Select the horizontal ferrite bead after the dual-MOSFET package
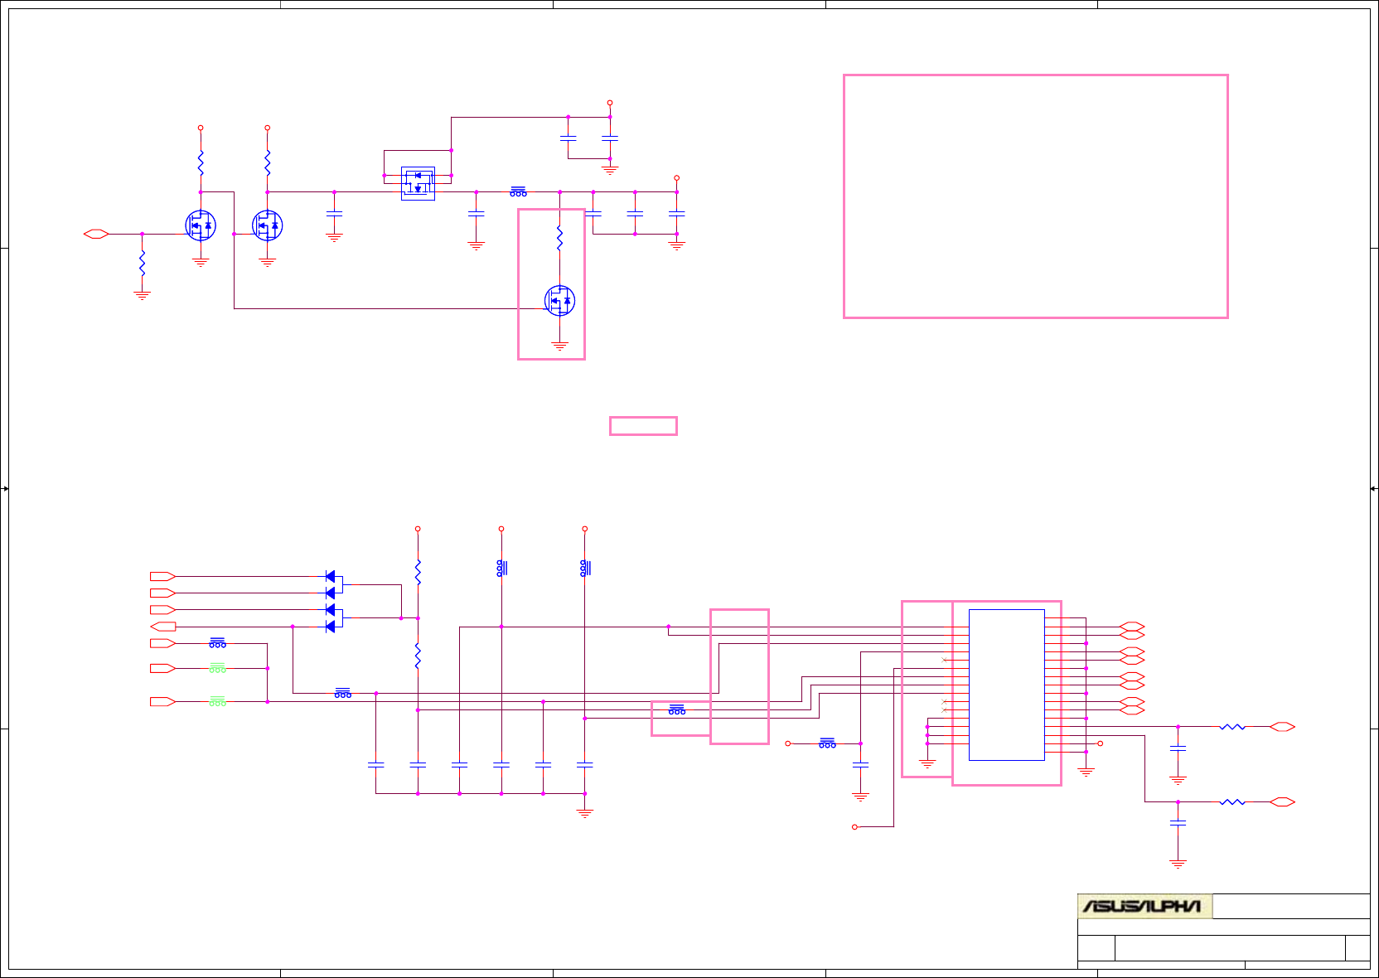This screenshot has width=1379, height=978. (x=518, y=191)
